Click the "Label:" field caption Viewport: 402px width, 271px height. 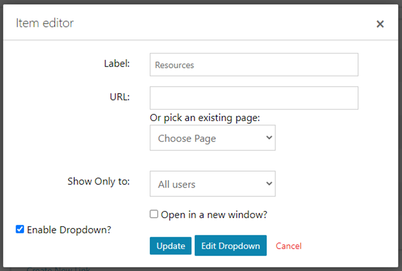pyautogui.click(x=117, y=64)
